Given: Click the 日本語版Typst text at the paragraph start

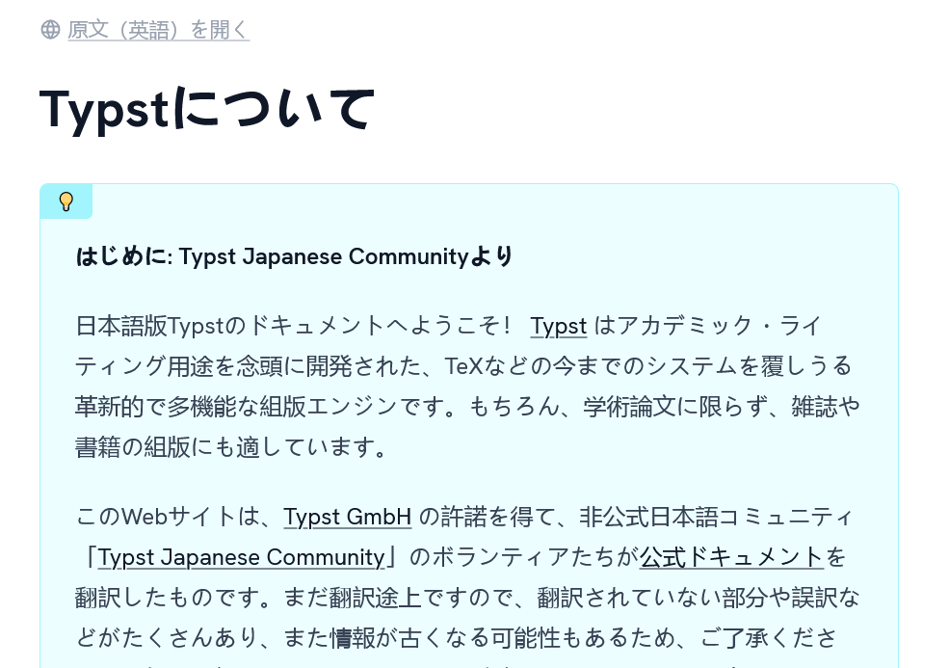Looking at the screenshot, I should (x=150, y=326).
